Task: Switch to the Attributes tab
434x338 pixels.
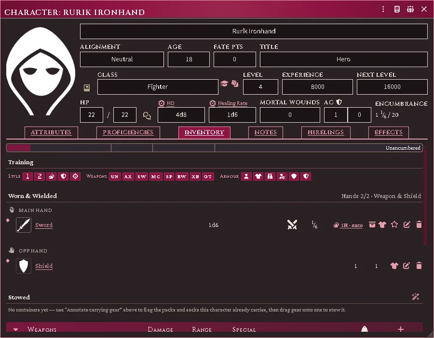Action: point(51,132)
